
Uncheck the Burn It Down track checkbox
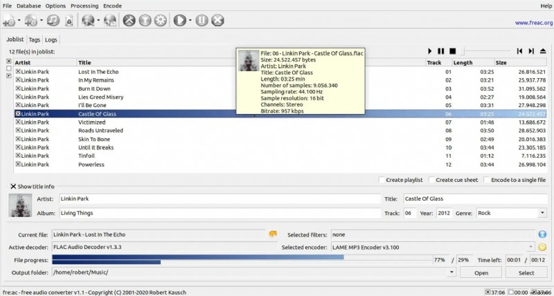(x=18, y=89)
